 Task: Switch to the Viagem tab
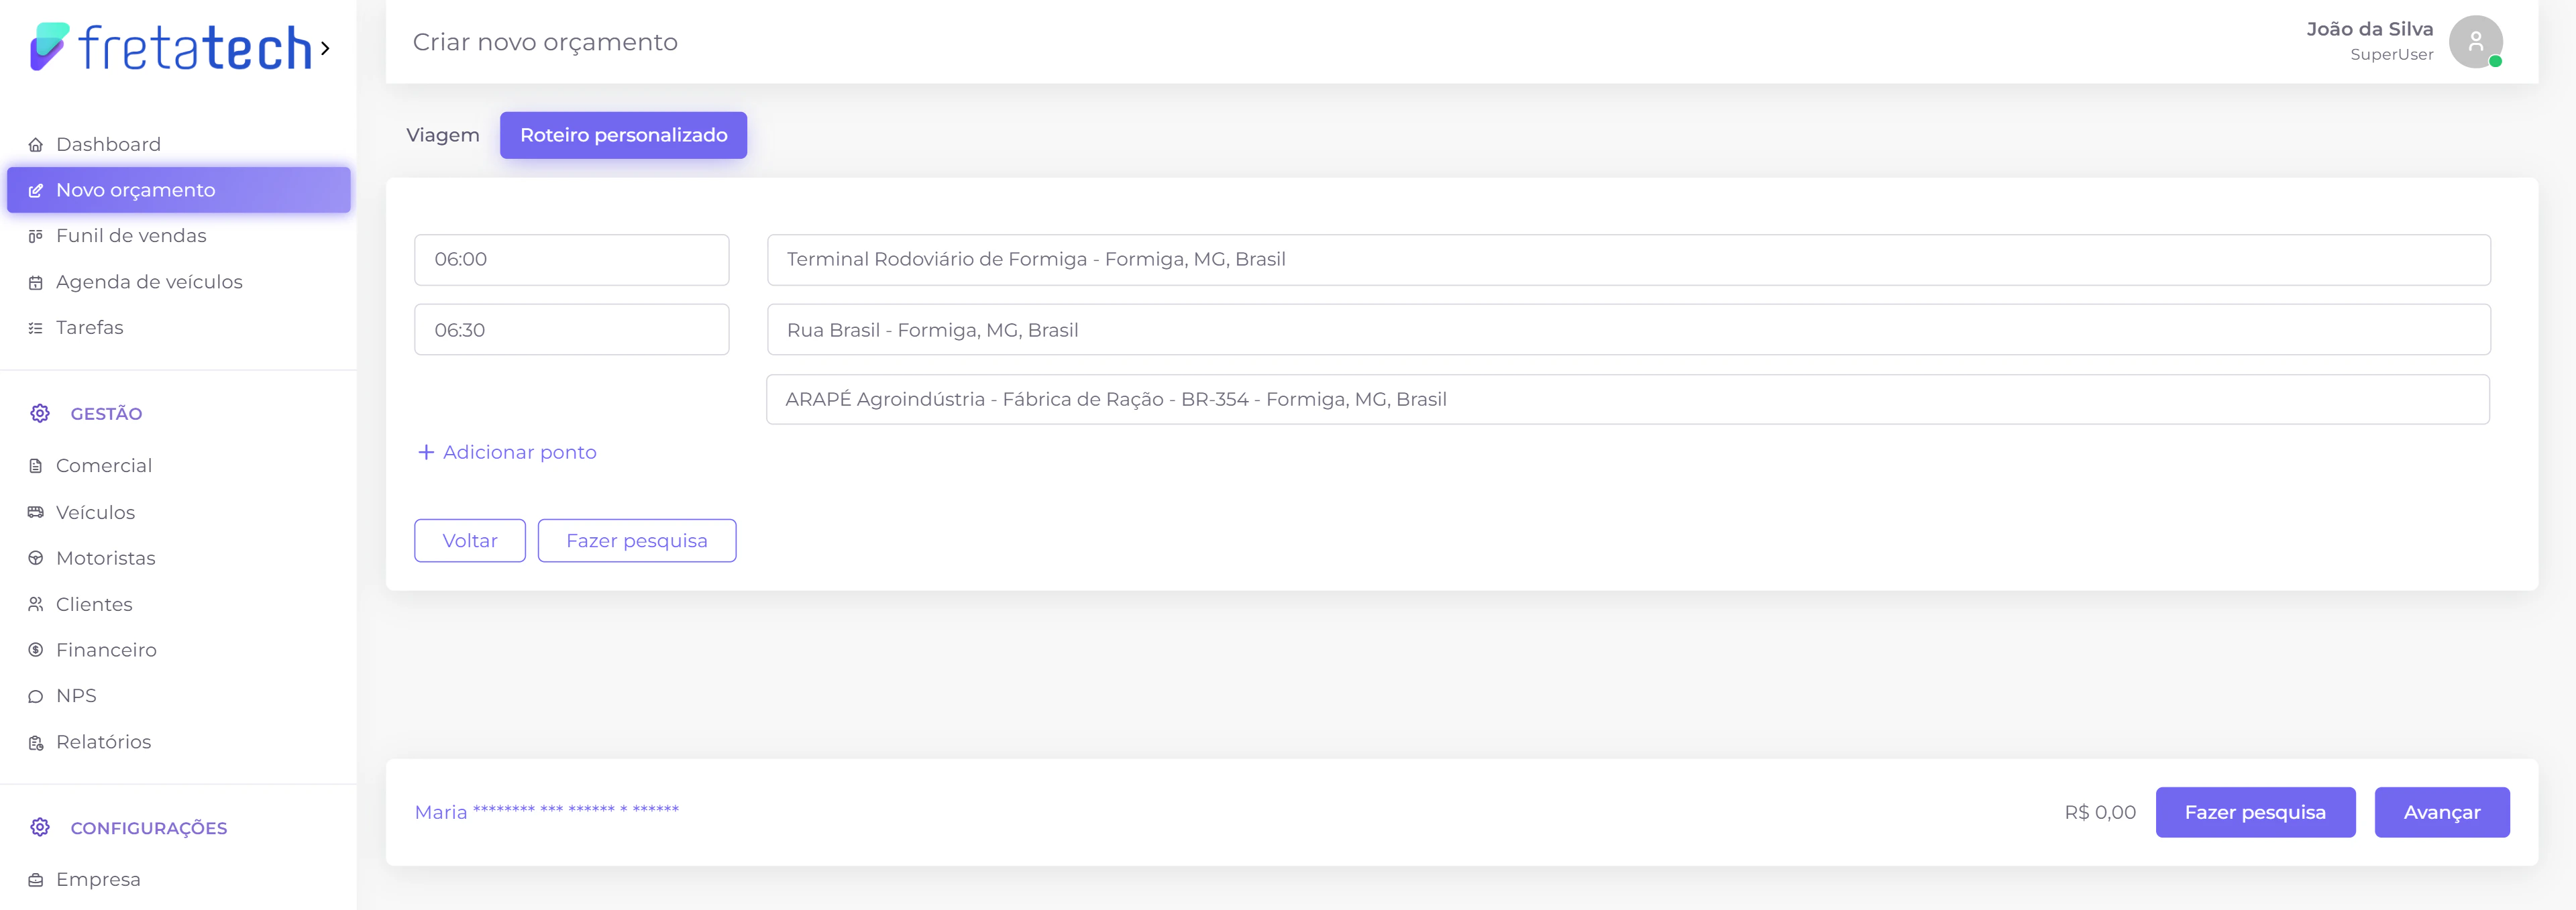tap(442, 135)
